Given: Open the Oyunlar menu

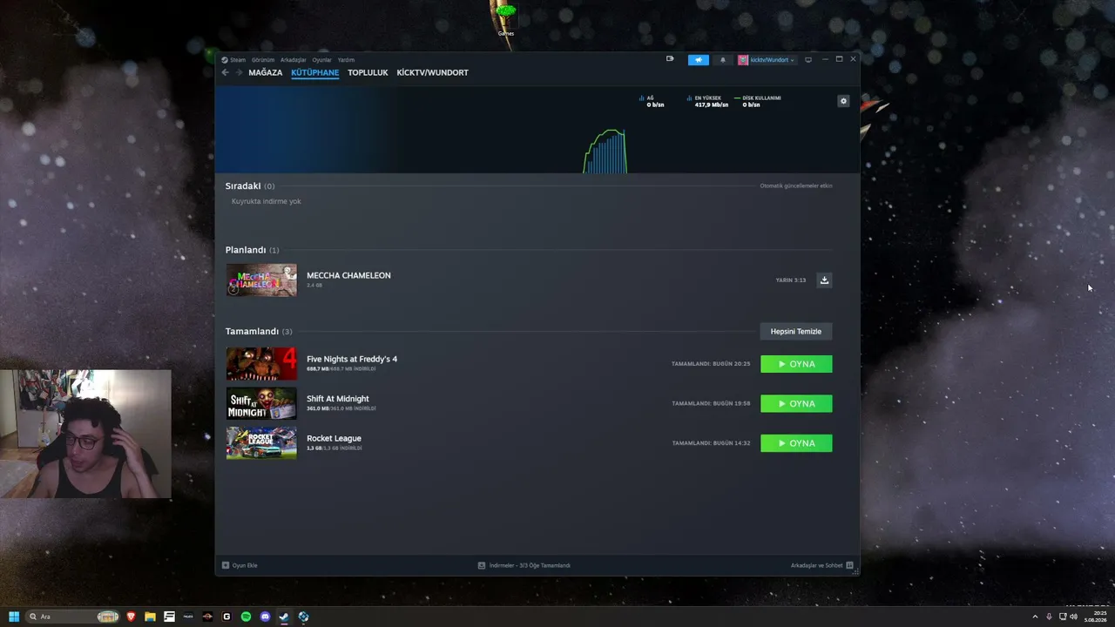Looking at the screenshot, I should (x=322, y=60).
